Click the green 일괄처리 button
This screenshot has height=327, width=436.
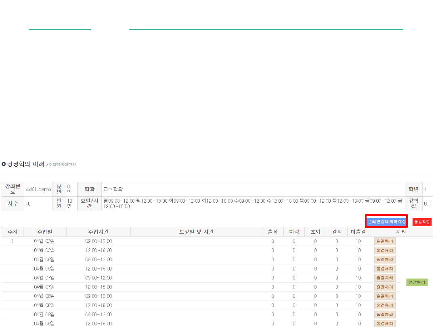[417, 282]
